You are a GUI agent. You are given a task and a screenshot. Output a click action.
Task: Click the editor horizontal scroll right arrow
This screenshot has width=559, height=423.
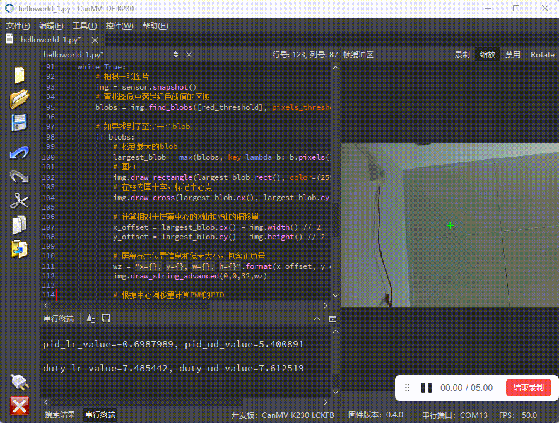(x=326, y=306)
